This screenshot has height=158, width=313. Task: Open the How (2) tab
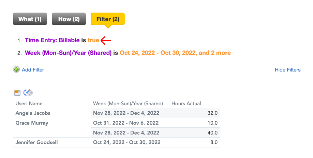tap(69, 19)
